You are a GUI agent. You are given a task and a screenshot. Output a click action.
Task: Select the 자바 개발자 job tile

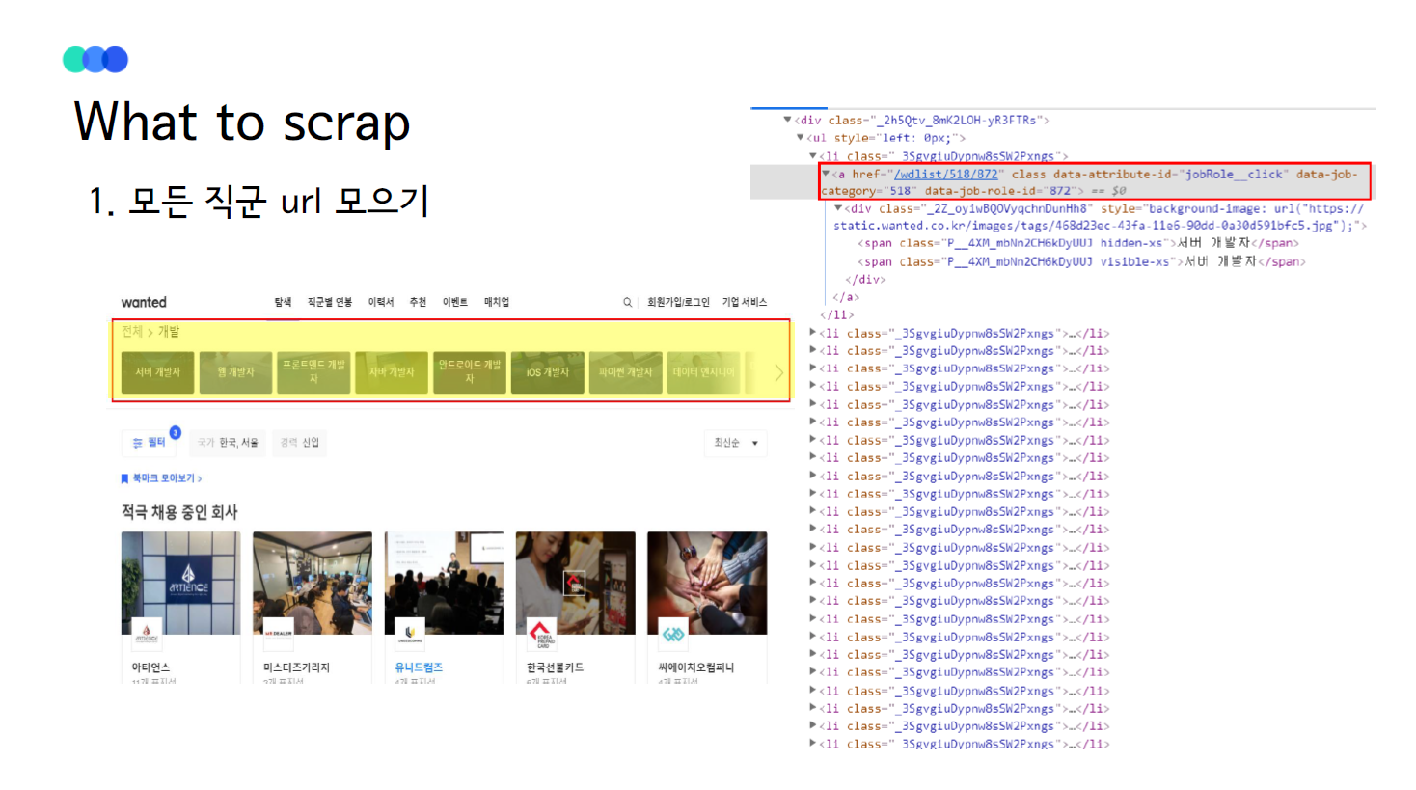392,372
